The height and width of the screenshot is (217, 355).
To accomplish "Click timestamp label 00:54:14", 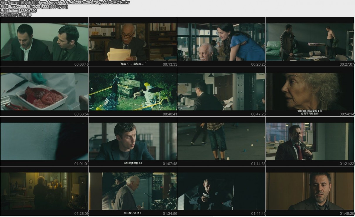I will point(347,114).
